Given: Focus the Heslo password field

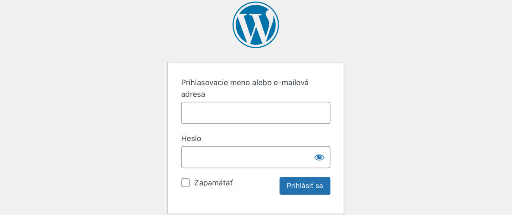Looking at the screenshot, I should click(x=256, y=157).
